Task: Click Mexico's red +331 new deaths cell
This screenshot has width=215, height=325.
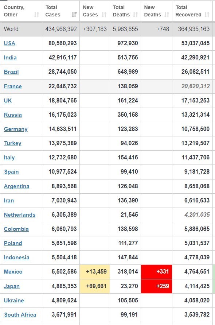Action: pos(156,272)
